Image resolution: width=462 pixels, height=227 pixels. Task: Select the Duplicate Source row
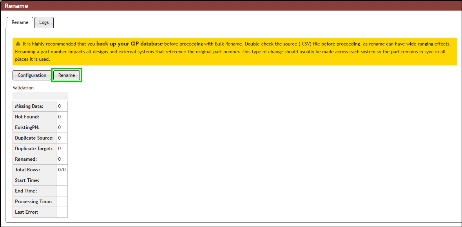[x=34, y=138]
